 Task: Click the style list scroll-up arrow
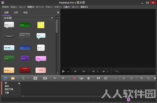coord(57,17)
